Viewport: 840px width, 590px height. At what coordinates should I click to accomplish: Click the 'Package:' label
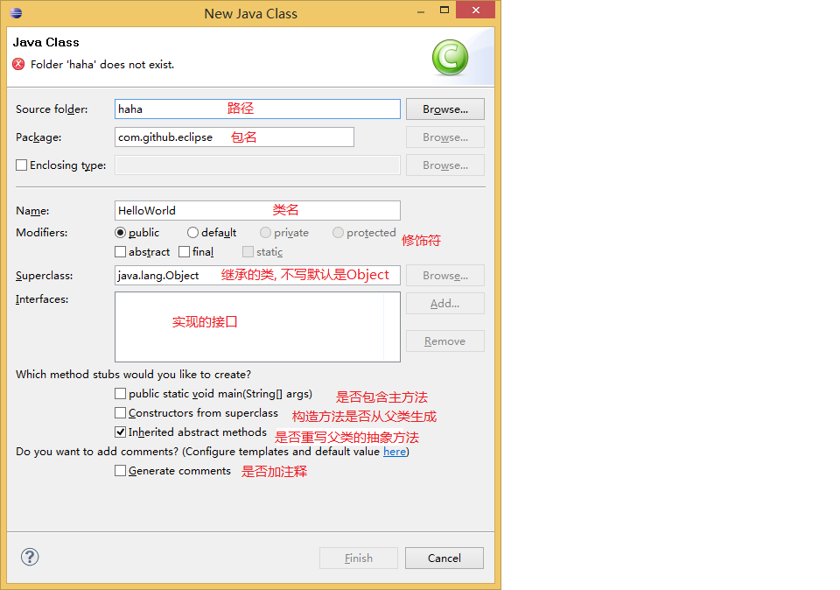[38, 137]
